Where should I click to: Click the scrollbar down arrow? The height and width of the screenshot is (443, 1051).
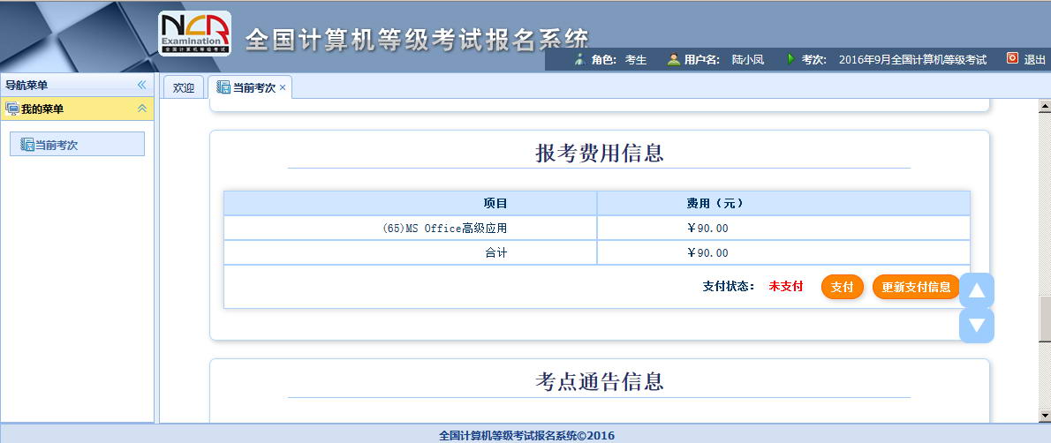coord(1044,417)
